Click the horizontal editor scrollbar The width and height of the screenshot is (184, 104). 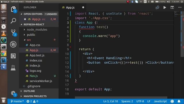pyautogui.click(x=121, y=98)
